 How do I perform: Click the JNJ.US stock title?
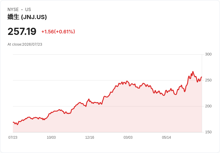tap(27, 17)
